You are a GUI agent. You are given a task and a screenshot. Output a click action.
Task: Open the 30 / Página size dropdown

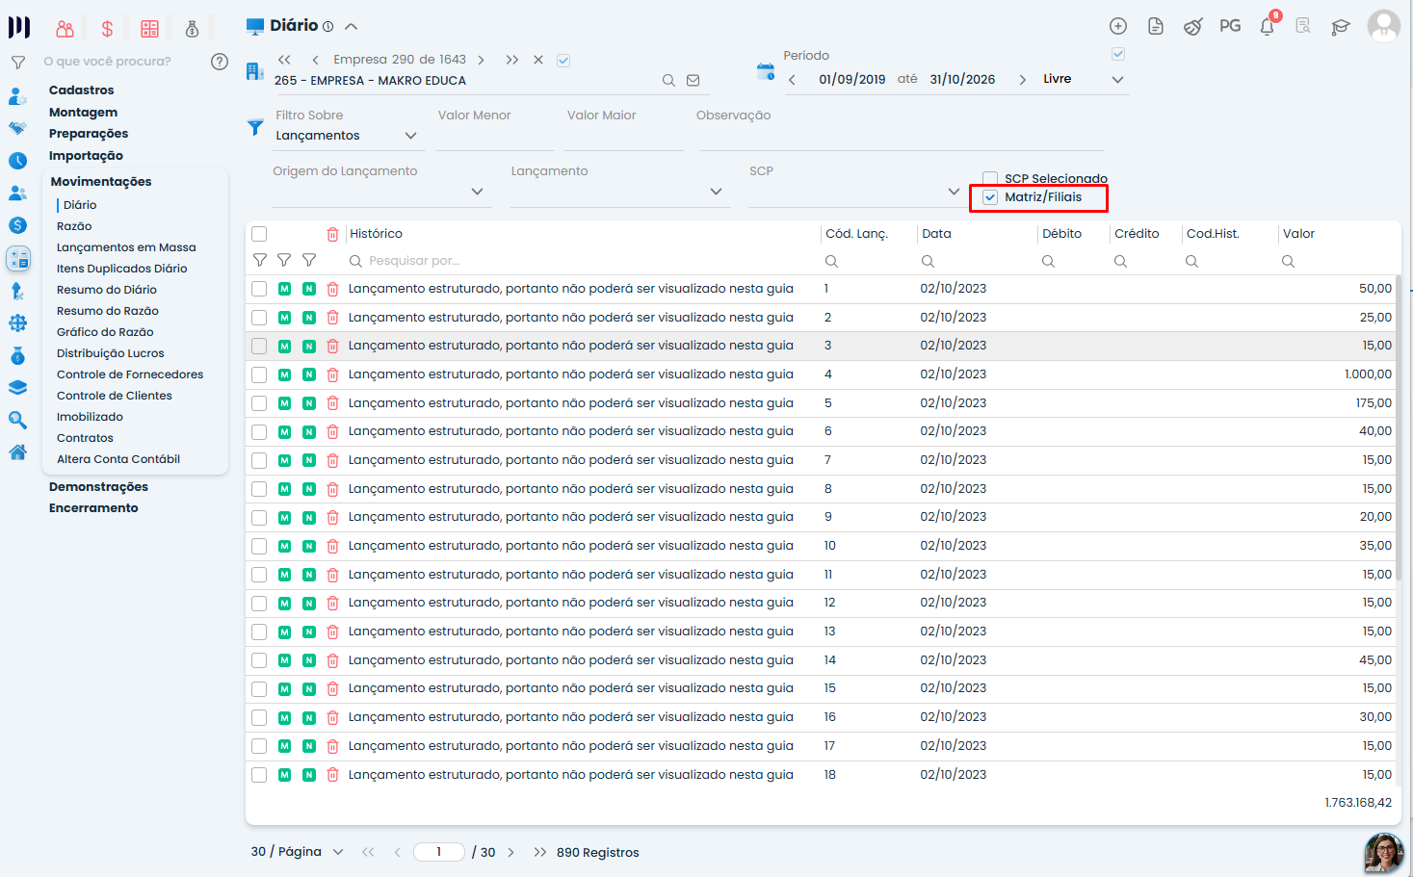pyautogui.click(x=297, y=852)
